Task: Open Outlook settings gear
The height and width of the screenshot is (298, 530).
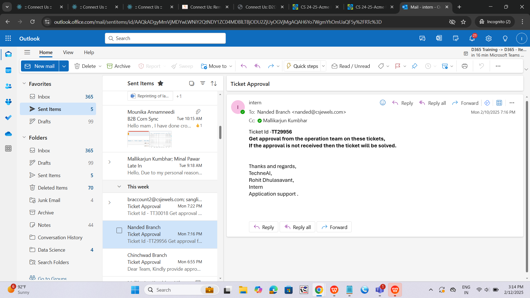Action: pos(489,38)
